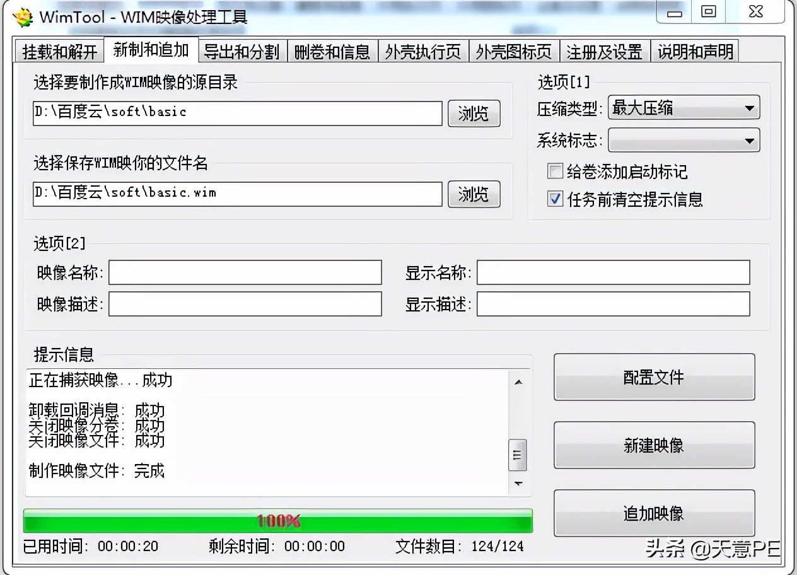The height and width of the screenshot is (575, 797).
Task: Enable the 给卷添加启动标记 checkbox
Action: pyautogui.click(x=555, y=171)
